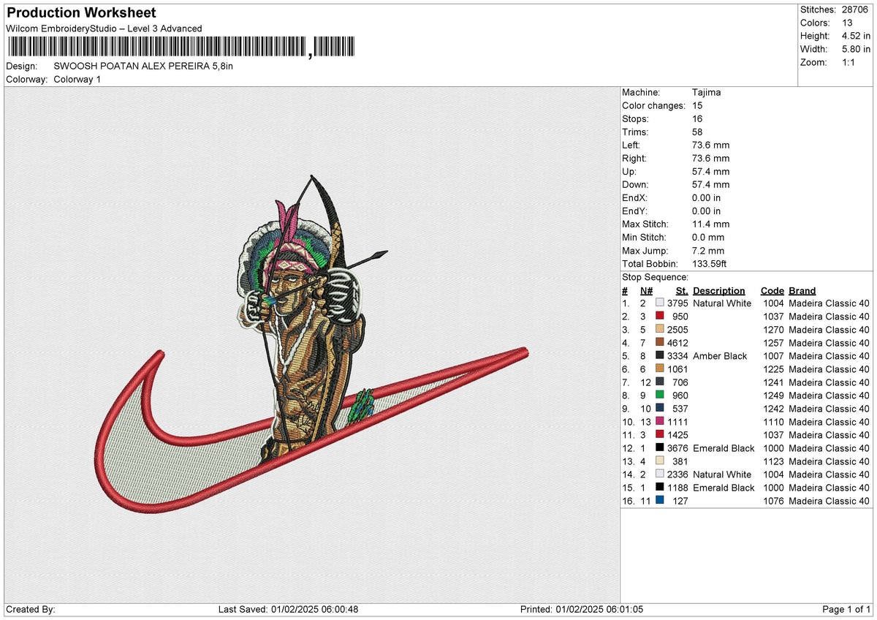
Task: Click the 'EndX:' value 0.00 in
Action: click(706, 197)
